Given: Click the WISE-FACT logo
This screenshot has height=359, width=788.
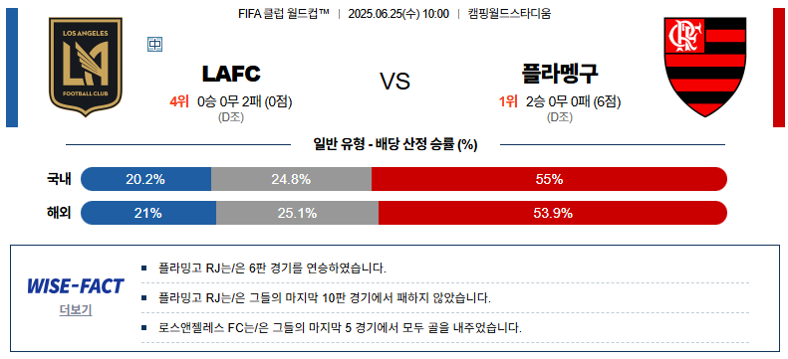Looking at the screenshot, I should click(76, 286).
